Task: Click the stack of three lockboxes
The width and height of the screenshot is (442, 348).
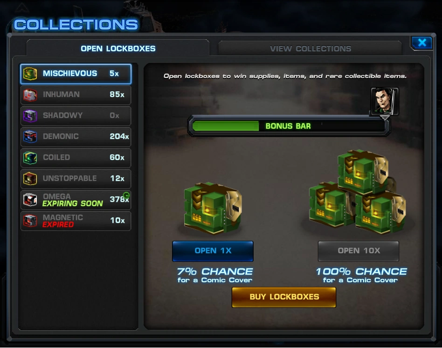Action: [358, 192]
